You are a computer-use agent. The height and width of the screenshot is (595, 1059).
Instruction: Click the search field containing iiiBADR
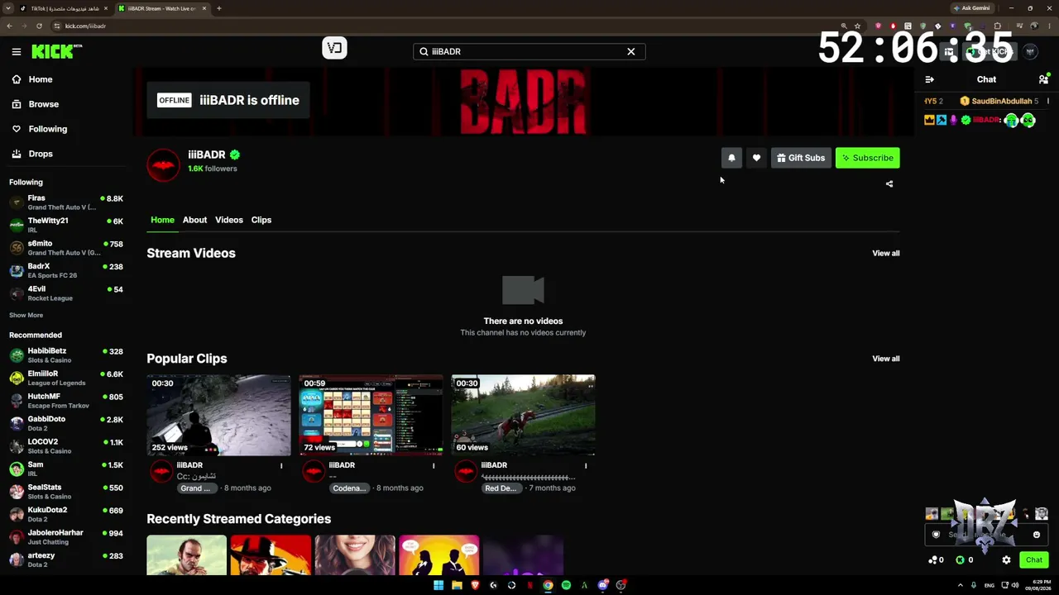(529, 51)
